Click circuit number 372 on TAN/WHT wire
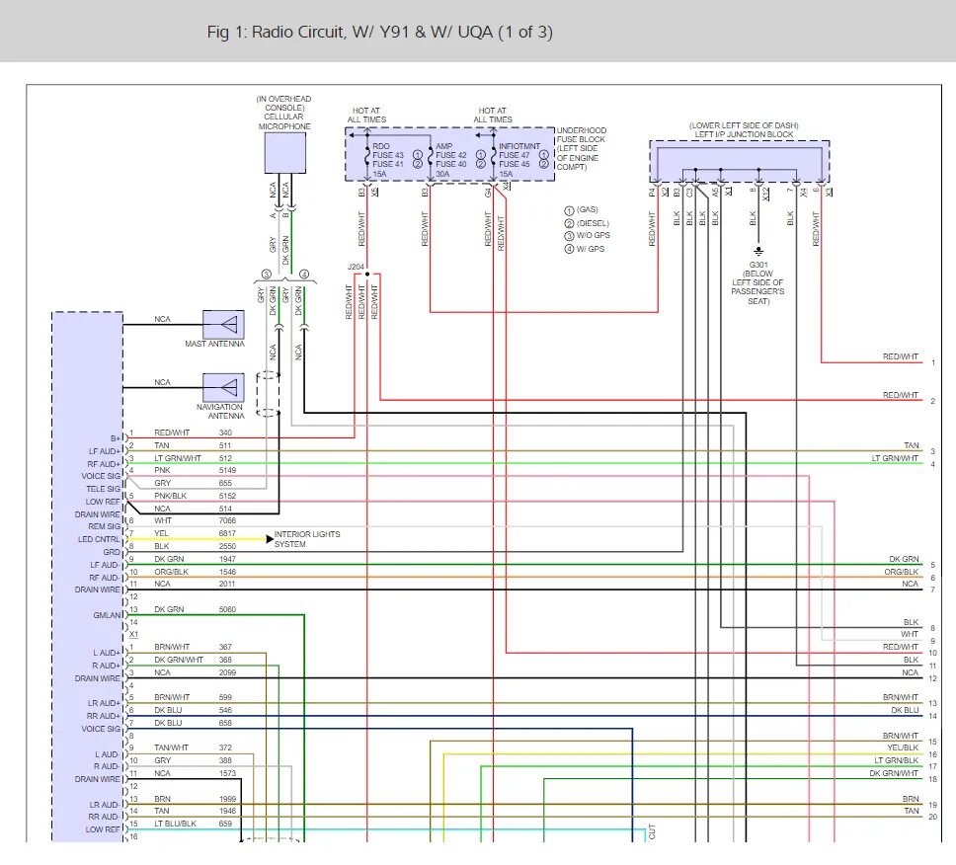956x865 pixels. (x=225, y=747)
